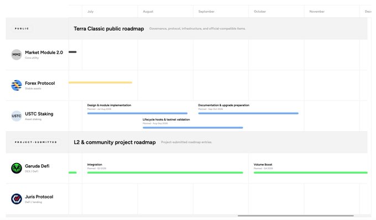Viewport: 376px width, 220px height.
Task: Click the USTC Staking avatar icon
Action: 17,116
